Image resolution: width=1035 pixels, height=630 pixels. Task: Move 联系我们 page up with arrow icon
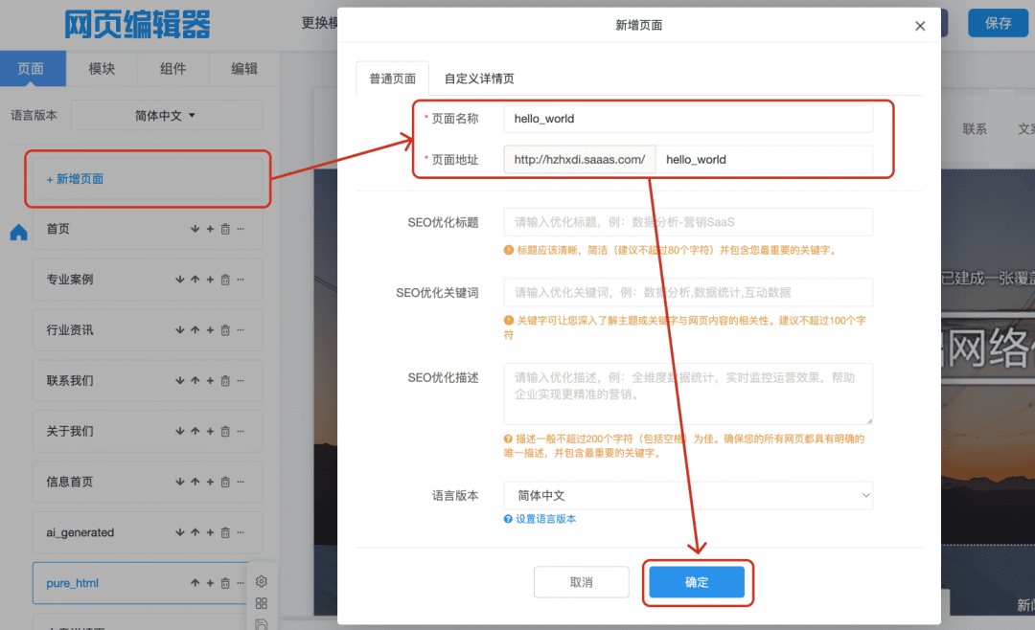195,380
